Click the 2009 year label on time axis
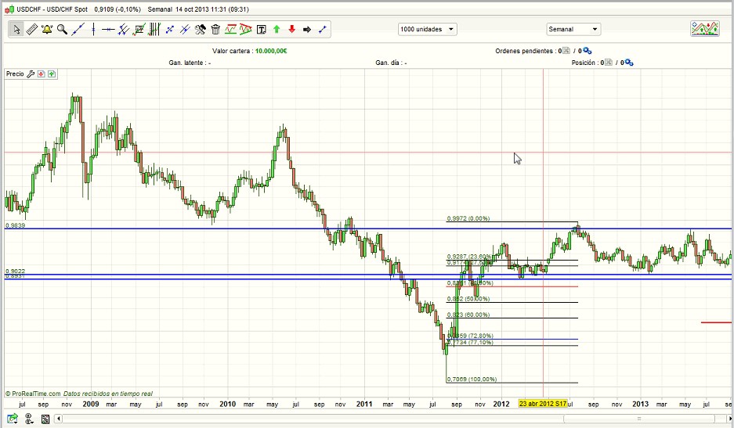This screenshot has width=734, height=428. tap(90, 404)
